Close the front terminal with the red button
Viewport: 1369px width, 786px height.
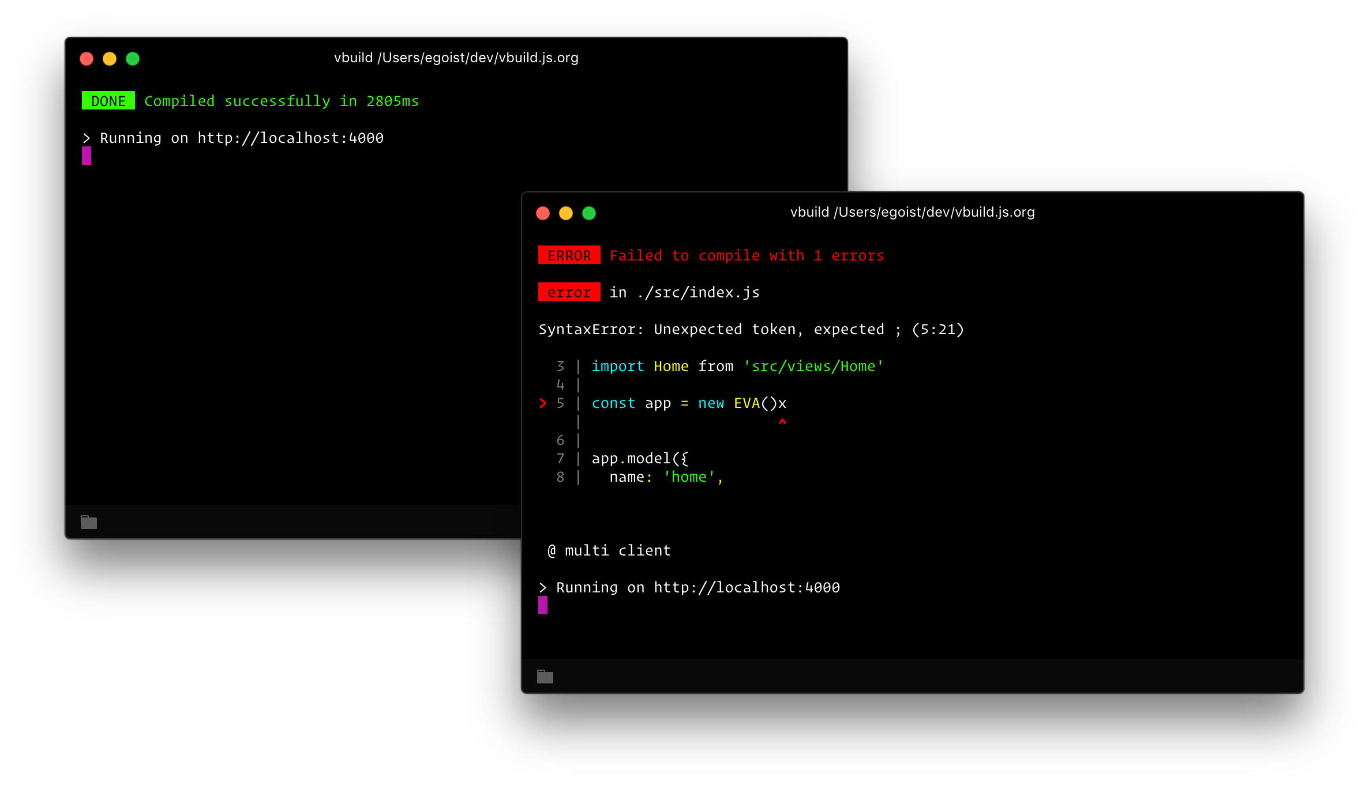[543, 213]
